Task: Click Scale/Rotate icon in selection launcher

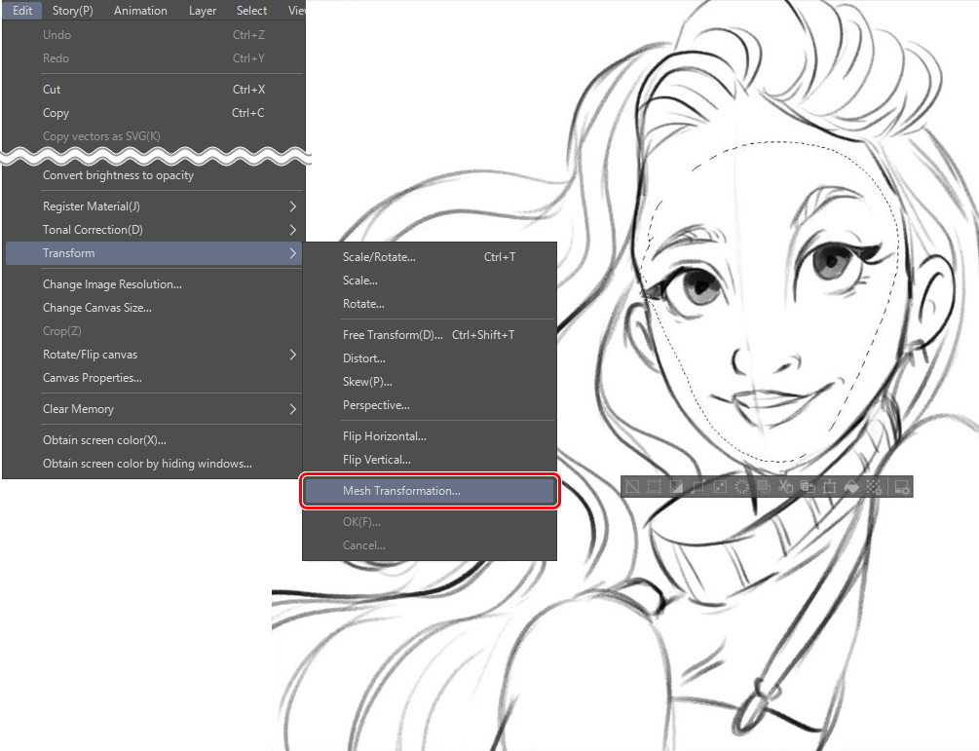Action: pyautogui.click(x=829, y=486)
